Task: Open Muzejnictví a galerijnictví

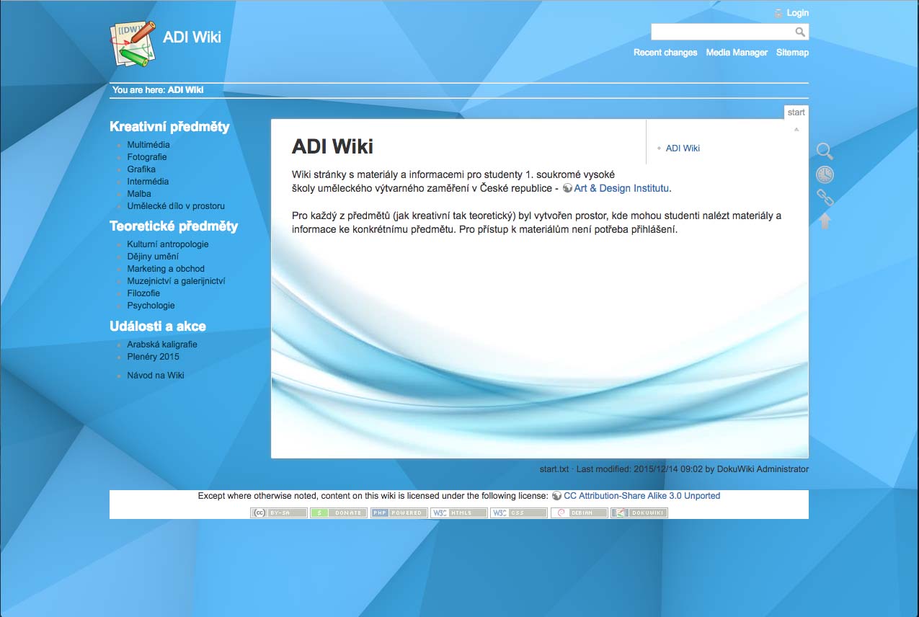Action: click(x=177, y=281)
